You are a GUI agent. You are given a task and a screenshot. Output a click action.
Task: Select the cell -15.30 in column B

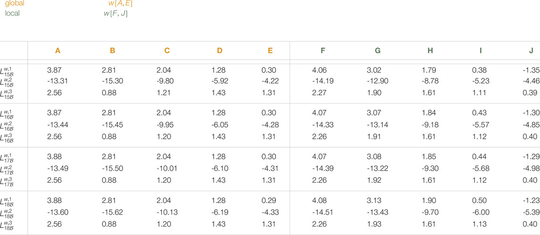tap(111, 81)
